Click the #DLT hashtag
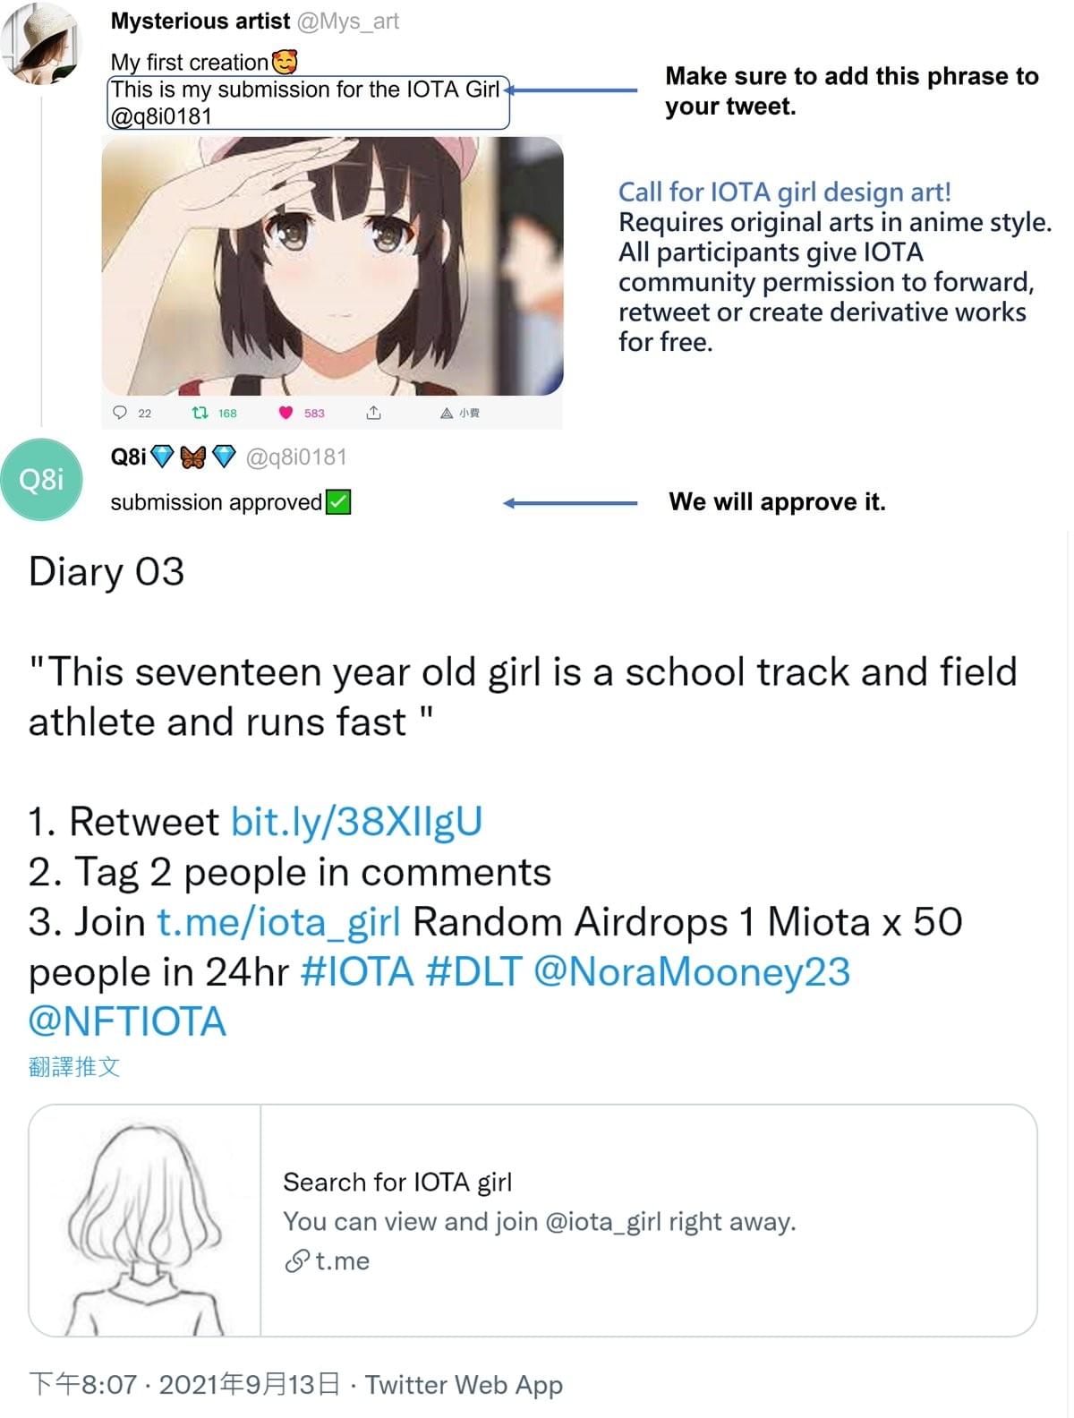 (473, 972)
